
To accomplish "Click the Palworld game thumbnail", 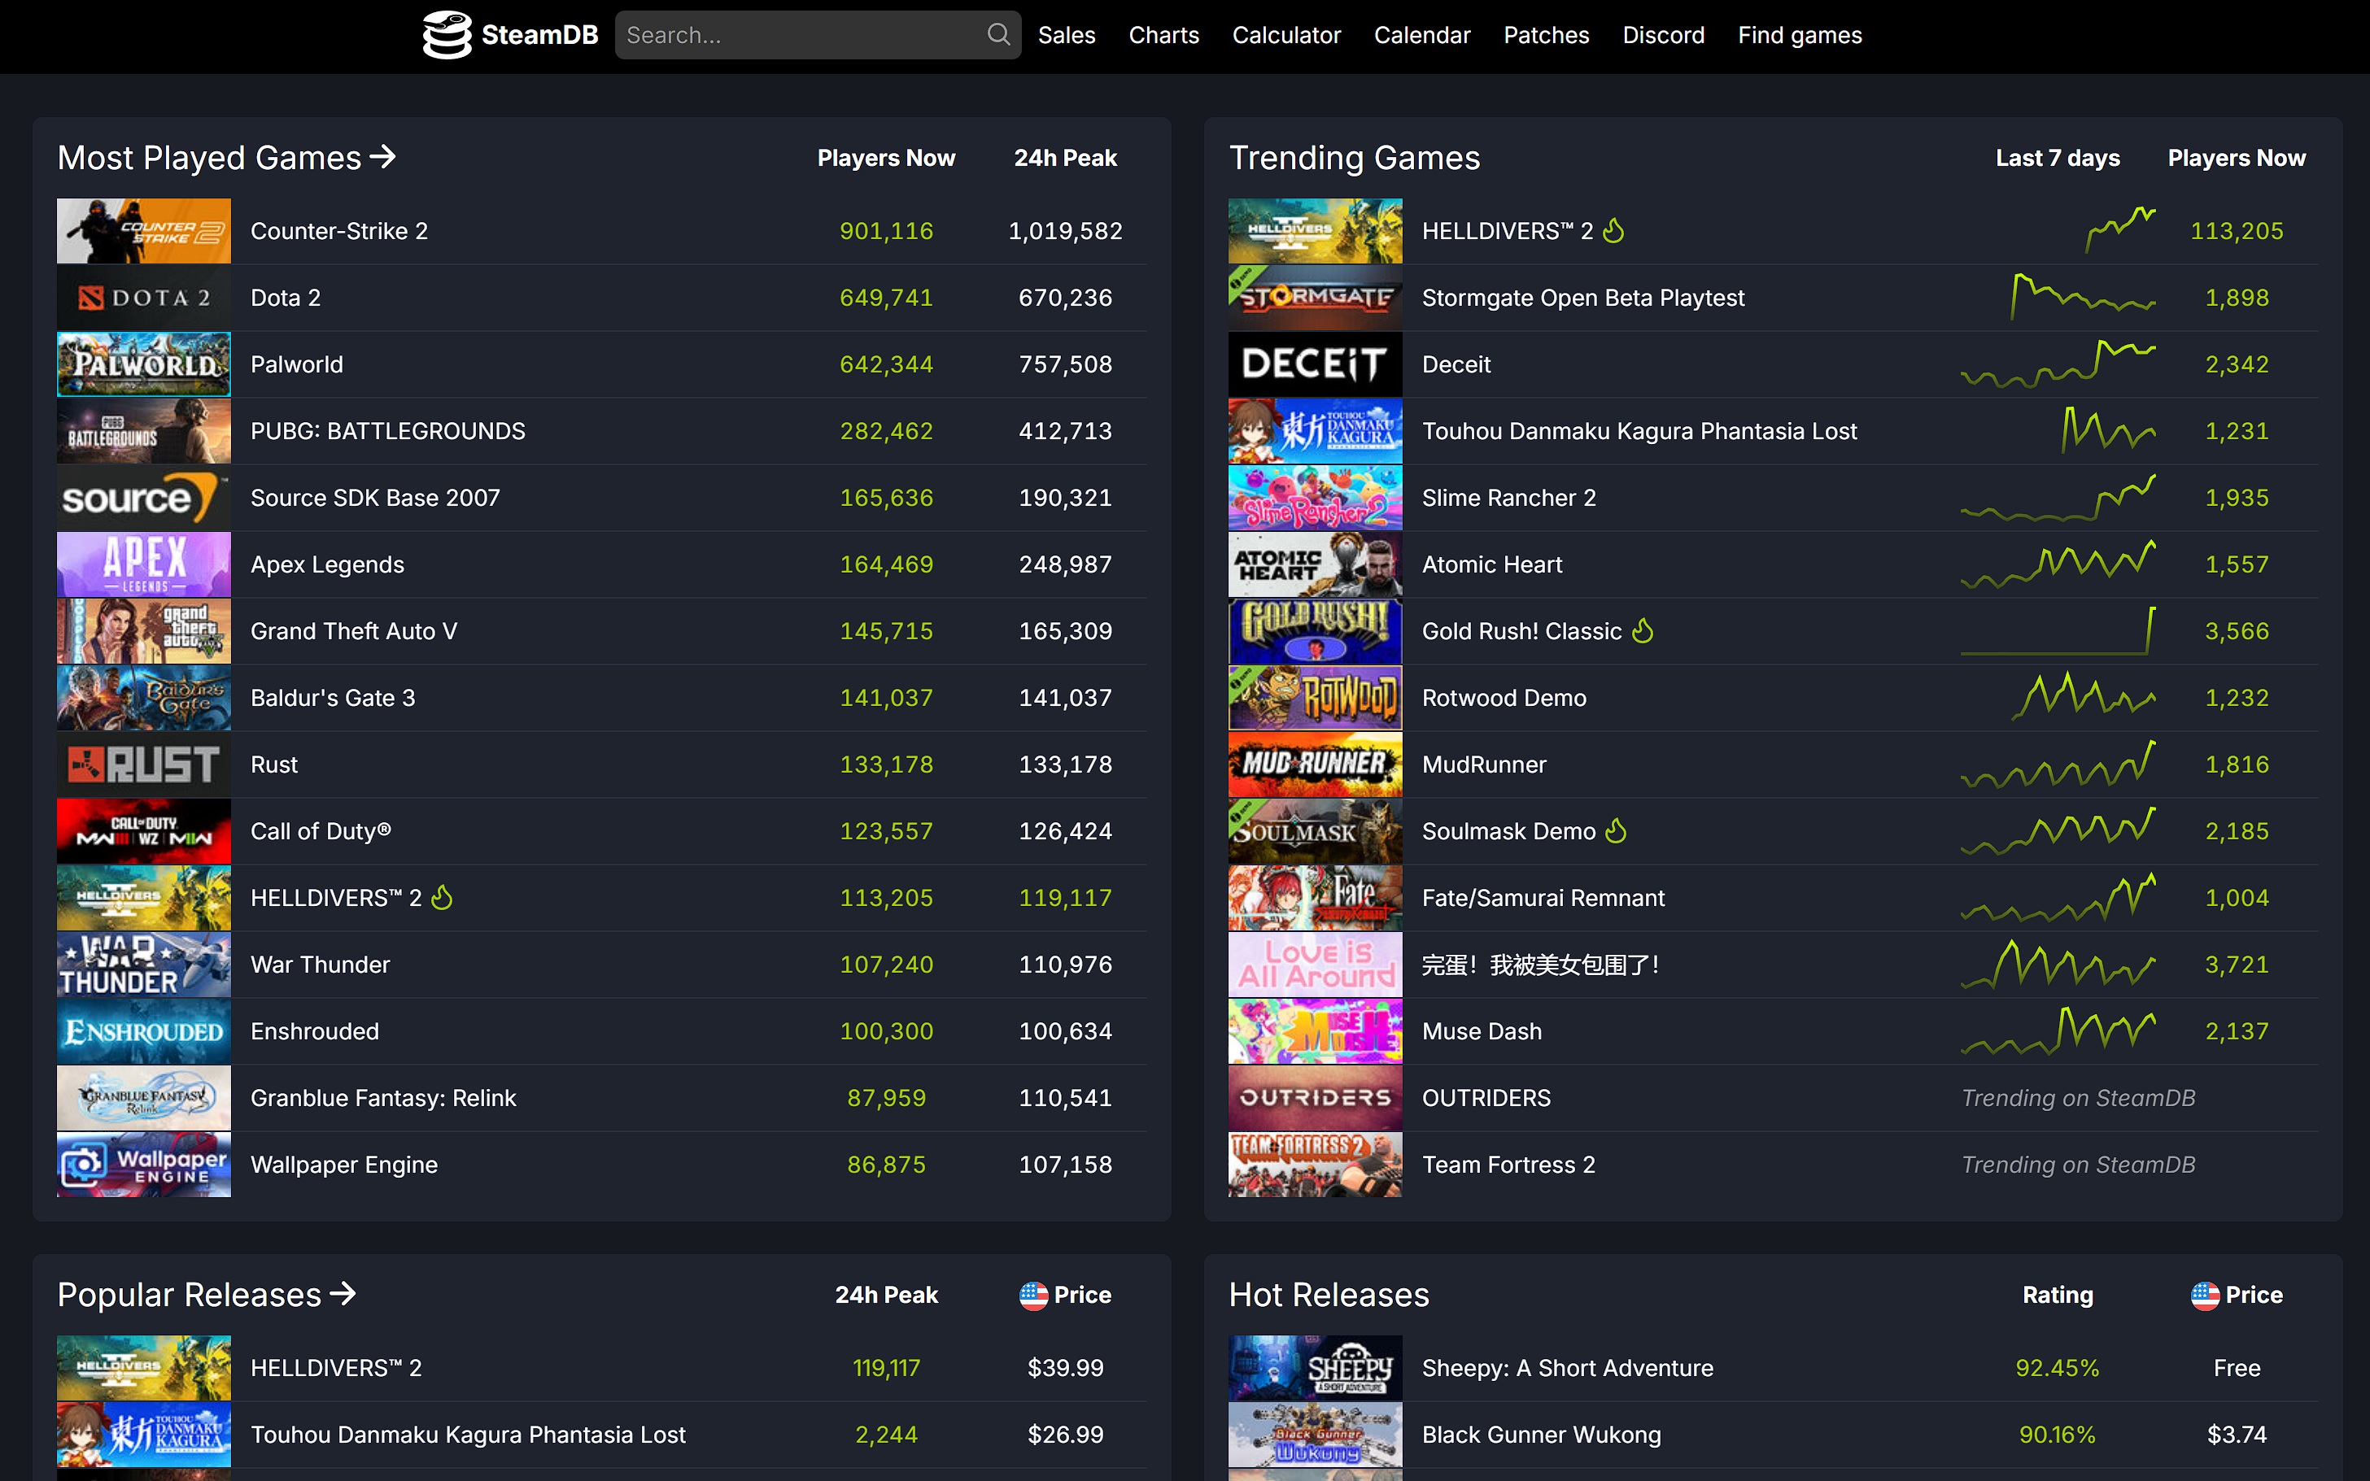I will pyautogui.click(x=144, y=364).
